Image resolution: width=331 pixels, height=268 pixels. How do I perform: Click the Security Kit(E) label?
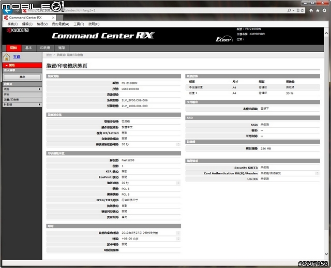[x=246, y=168]
